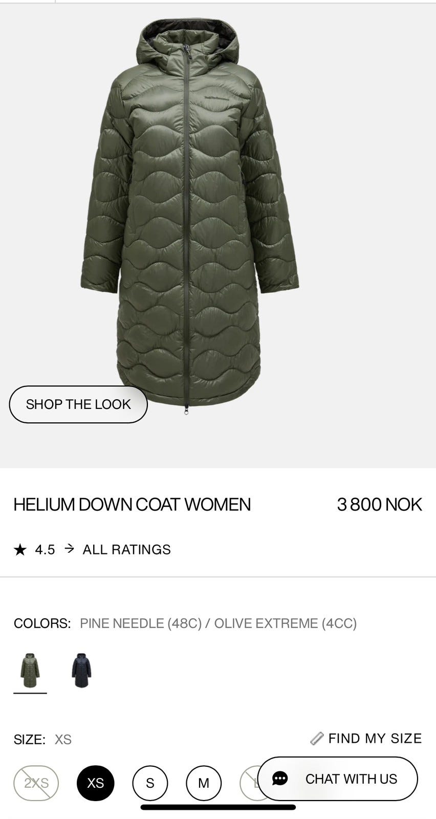Tap the partially hidden L size option
The image size is (436, 819).
[249, 783]
